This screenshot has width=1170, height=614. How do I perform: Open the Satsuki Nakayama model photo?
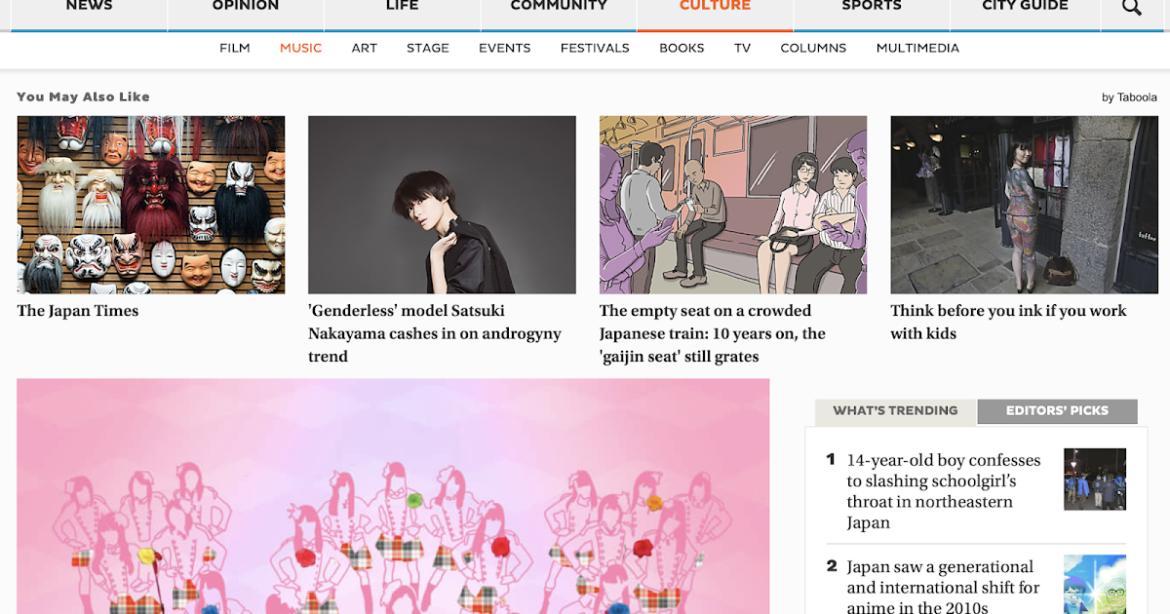click(x=442, y=205)
